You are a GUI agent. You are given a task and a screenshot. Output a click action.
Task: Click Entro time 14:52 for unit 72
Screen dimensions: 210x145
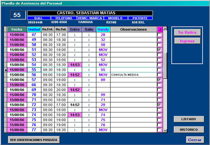[x=75, y=105]
